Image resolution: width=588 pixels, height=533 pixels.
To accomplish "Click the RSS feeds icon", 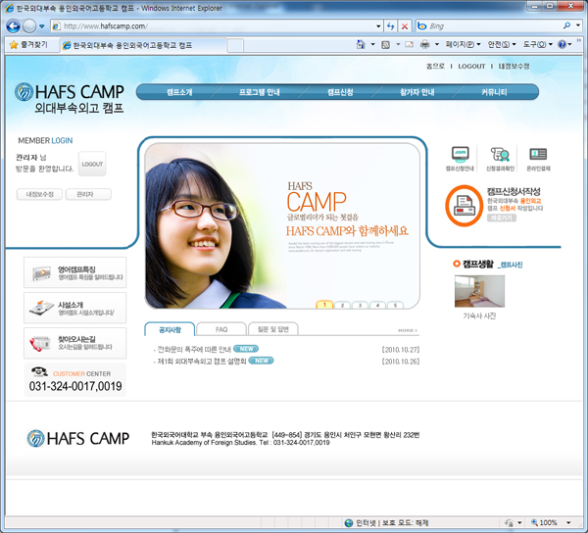I will pyautogui.click(x=385, y=45).
